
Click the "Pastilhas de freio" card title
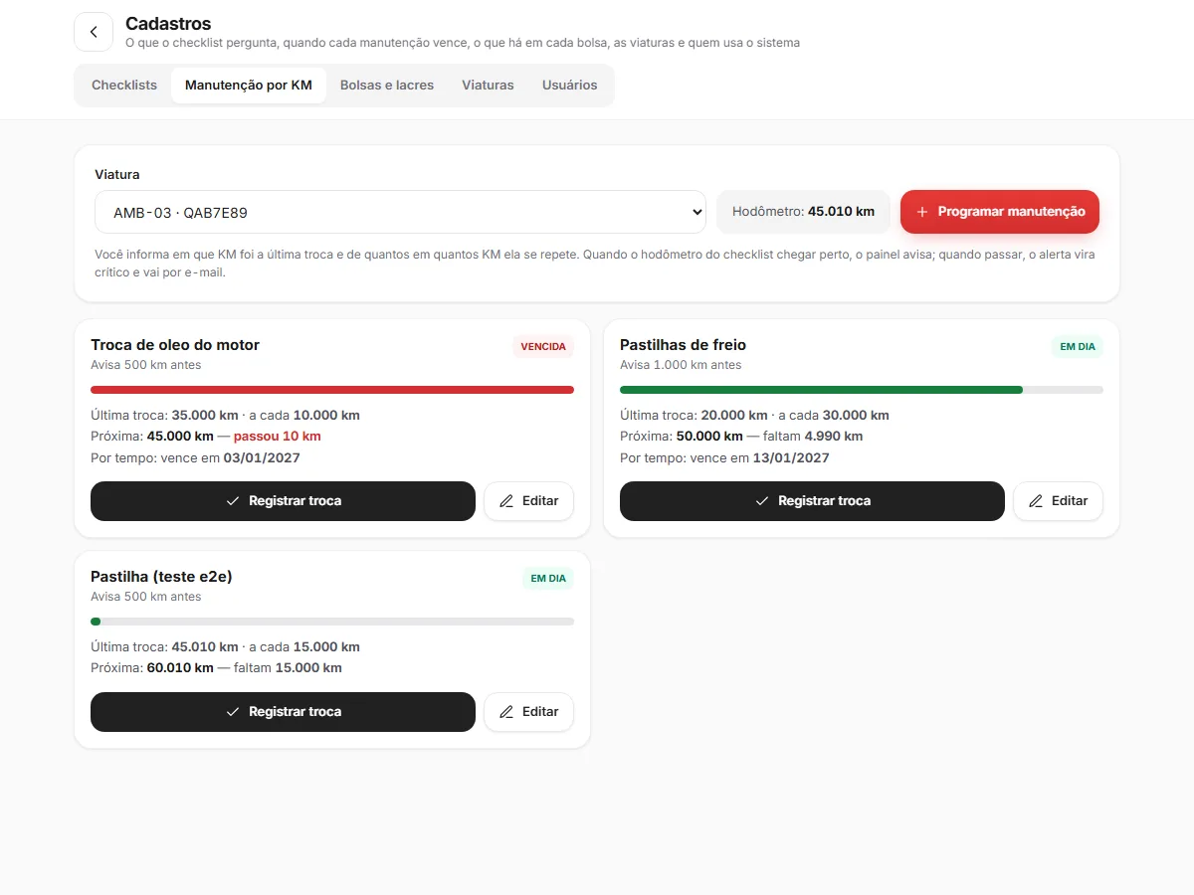[683, 345]
